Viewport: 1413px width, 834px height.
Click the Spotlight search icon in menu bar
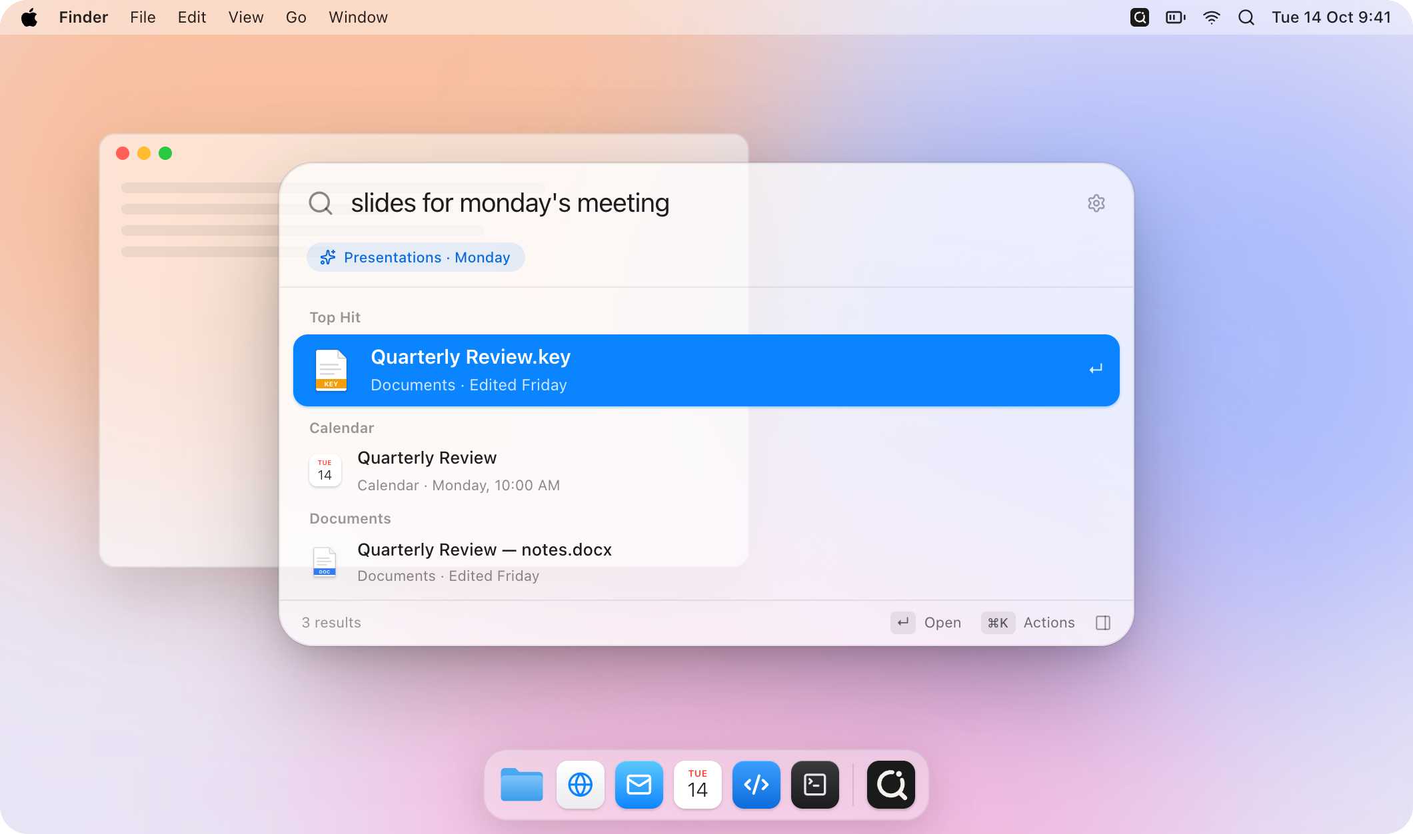pos(1246,17)
